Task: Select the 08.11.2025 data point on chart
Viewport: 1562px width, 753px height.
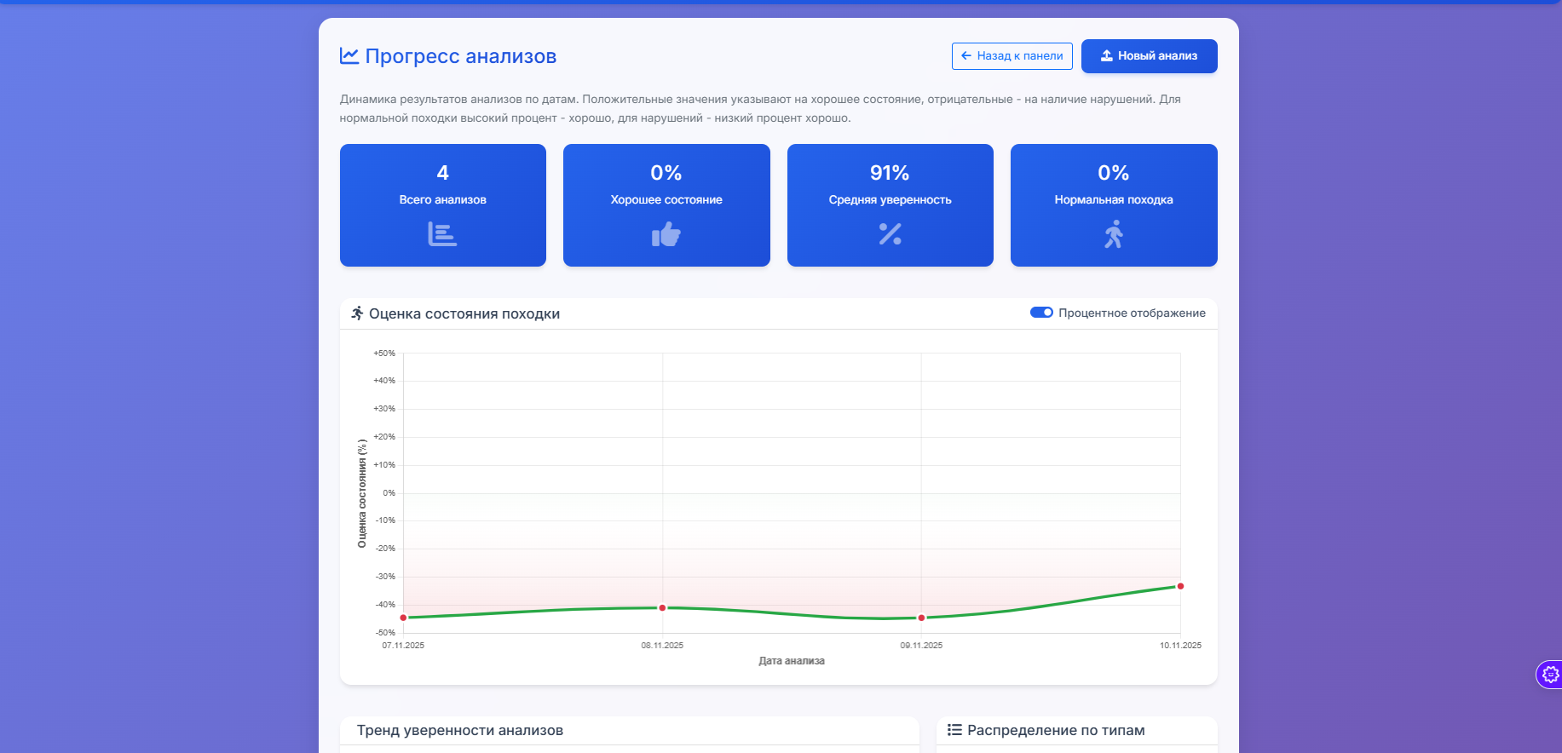Action: 662,607
